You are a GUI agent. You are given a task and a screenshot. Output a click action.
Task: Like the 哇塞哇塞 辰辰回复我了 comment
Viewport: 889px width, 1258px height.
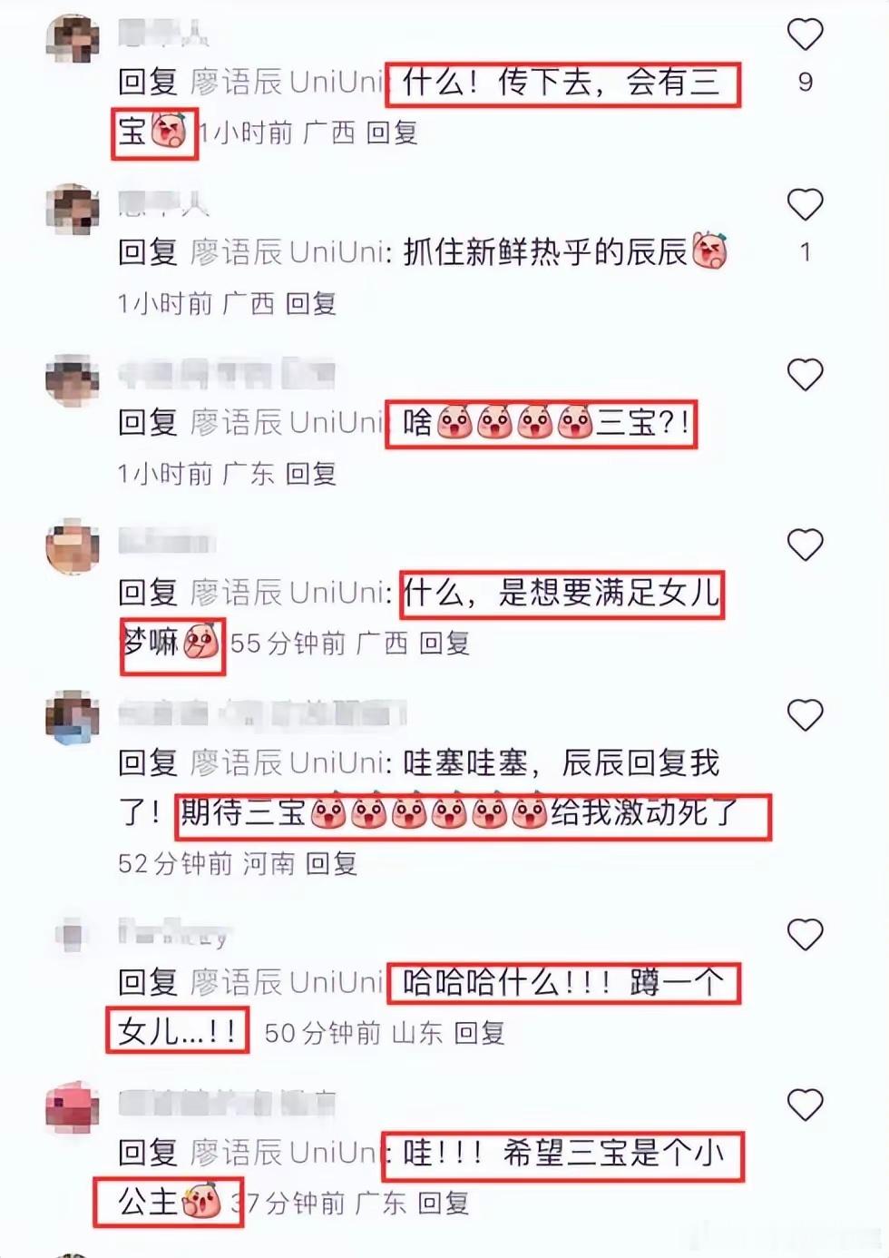pos(805,715)
